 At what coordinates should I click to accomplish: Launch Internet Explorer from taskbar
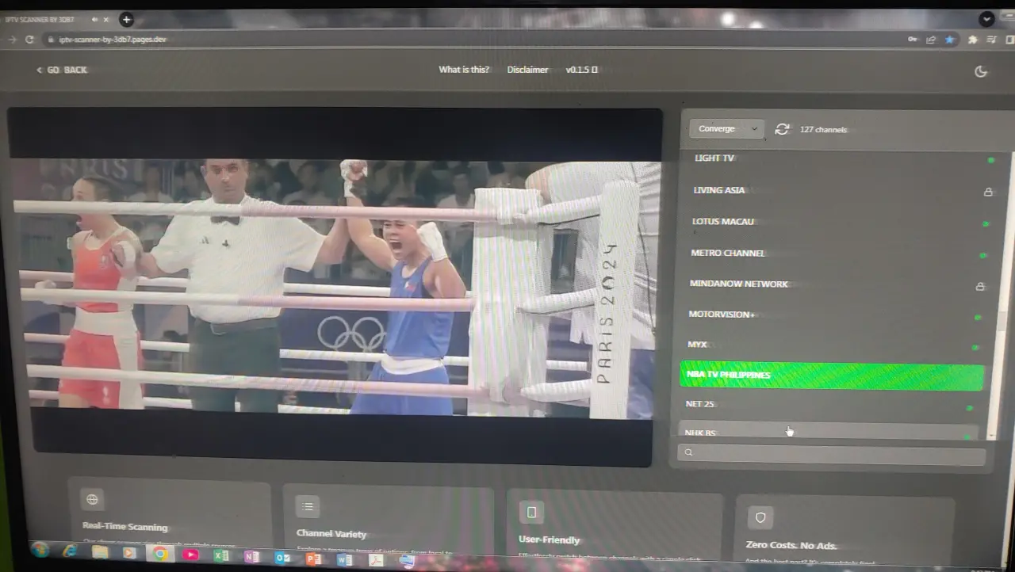(x=71, y=551)
